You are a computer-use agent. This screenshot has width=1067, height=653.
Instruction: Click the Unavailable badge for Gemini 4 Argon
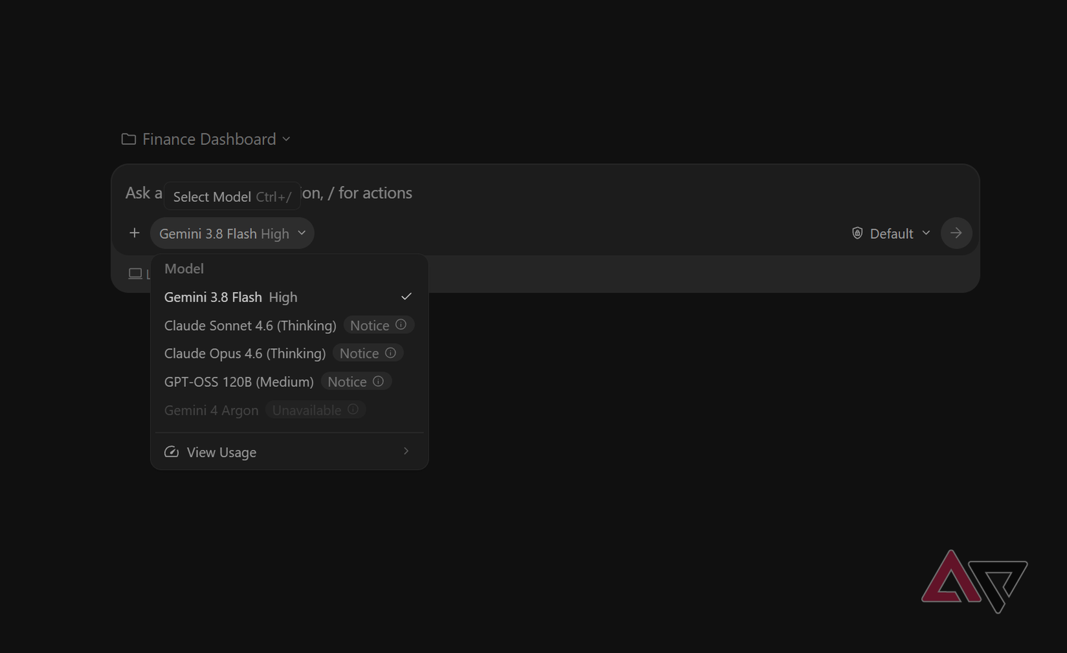(315, 410)
